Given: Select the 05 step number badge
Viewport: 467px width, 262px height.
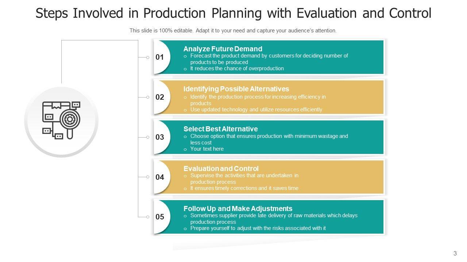Looking at the screenshot, I should (x=160, y=217).
